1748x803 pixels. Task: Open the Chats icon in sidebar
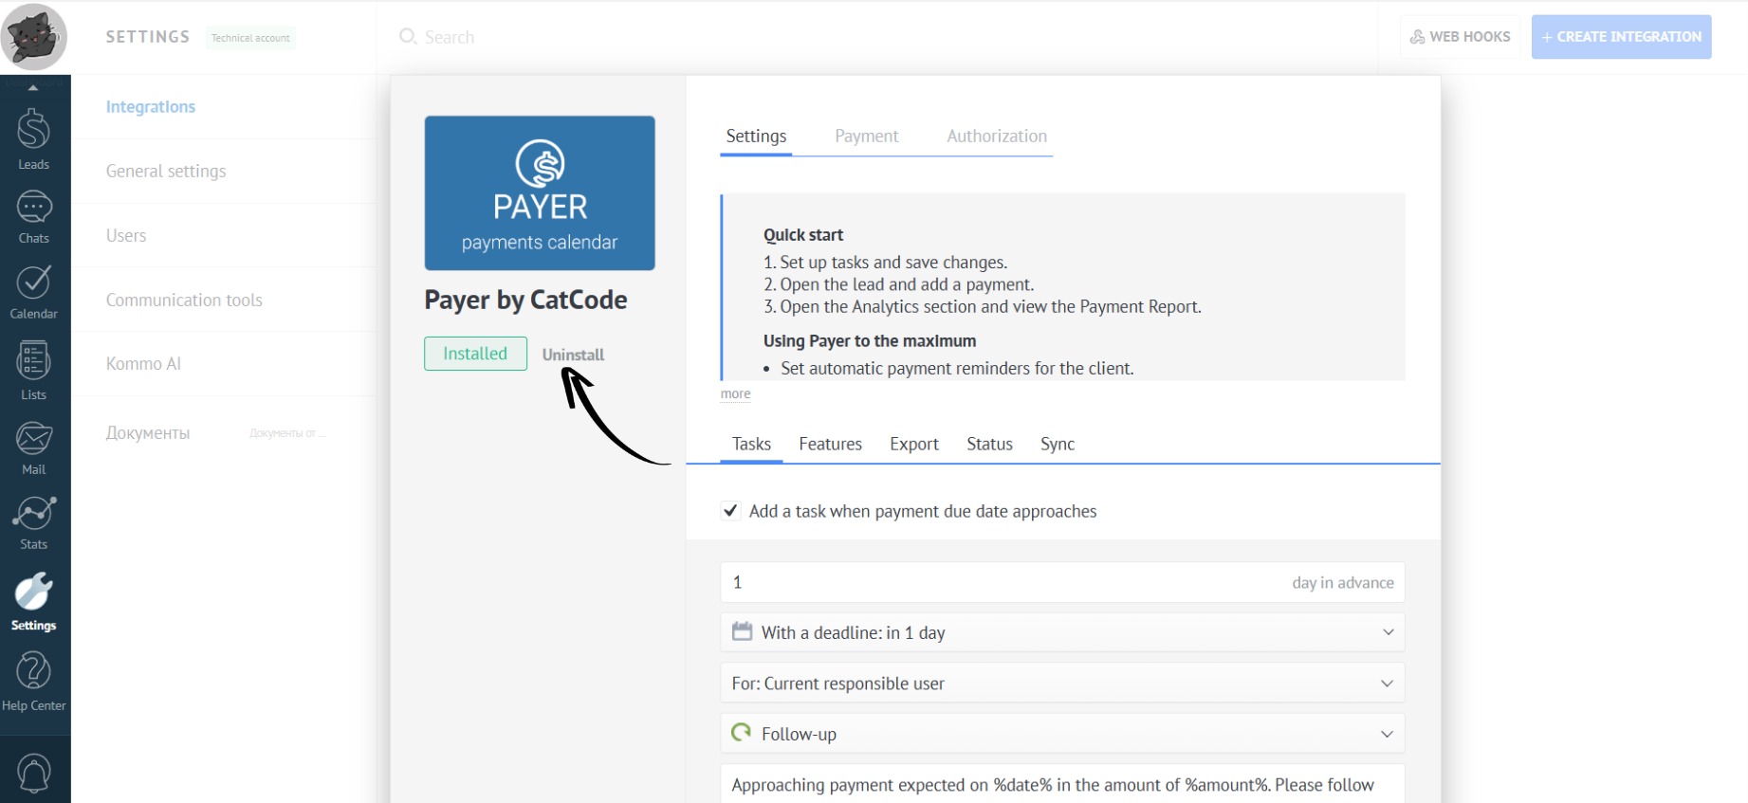tap(33, 217)
